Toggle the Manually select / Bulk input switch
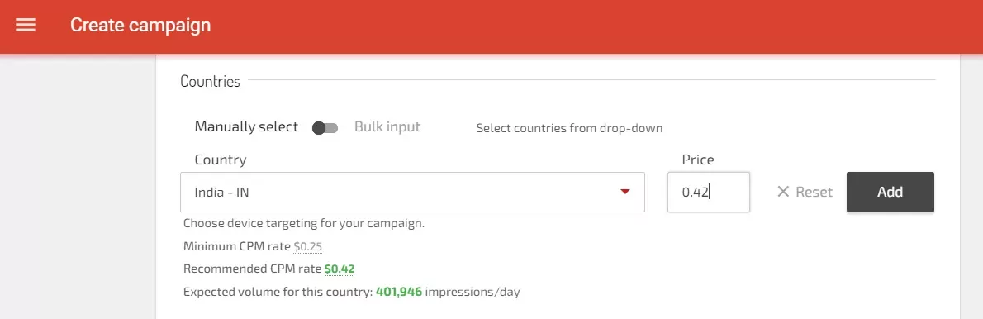Viewport: 983px width, 319px height. pos(325,128)
